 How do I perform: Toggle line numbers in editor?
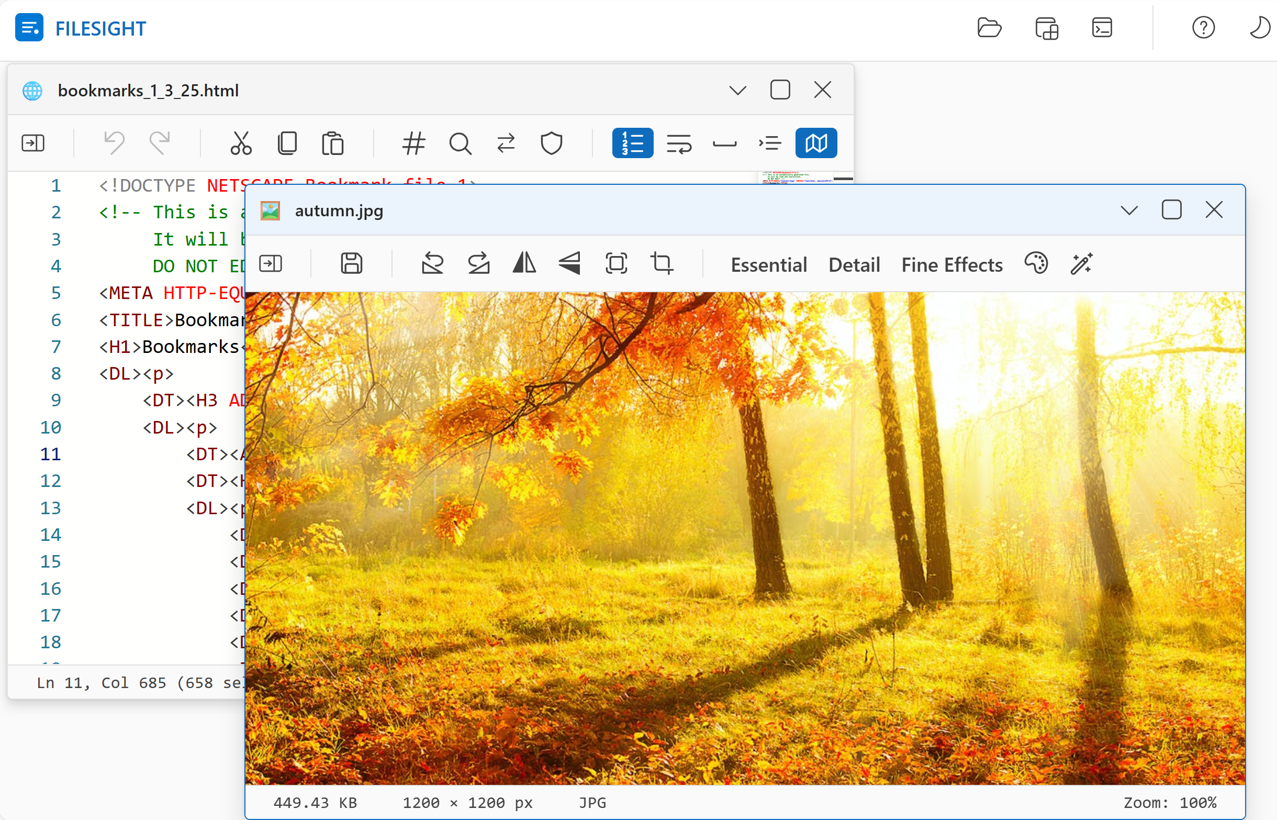pos(632,143)
